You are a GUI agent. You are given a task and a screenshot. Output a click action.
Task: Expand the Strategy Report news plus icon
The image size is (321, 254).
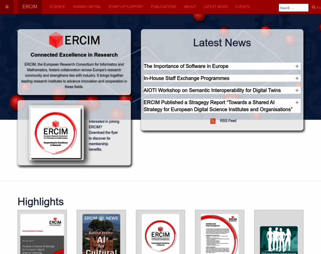click(297, 102)
